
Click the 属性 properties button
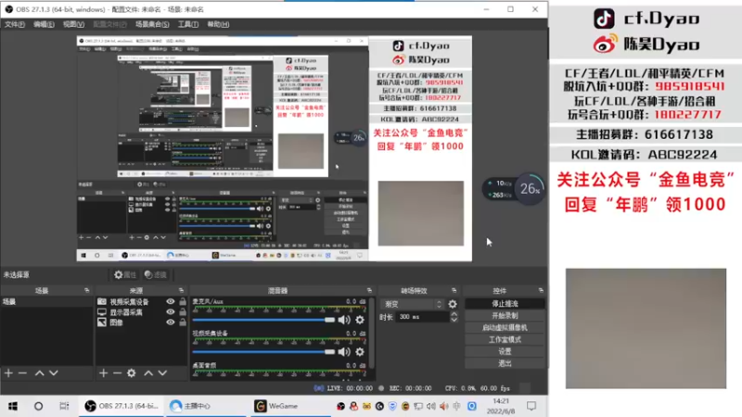pyautogui.click(x=125, y=274)
